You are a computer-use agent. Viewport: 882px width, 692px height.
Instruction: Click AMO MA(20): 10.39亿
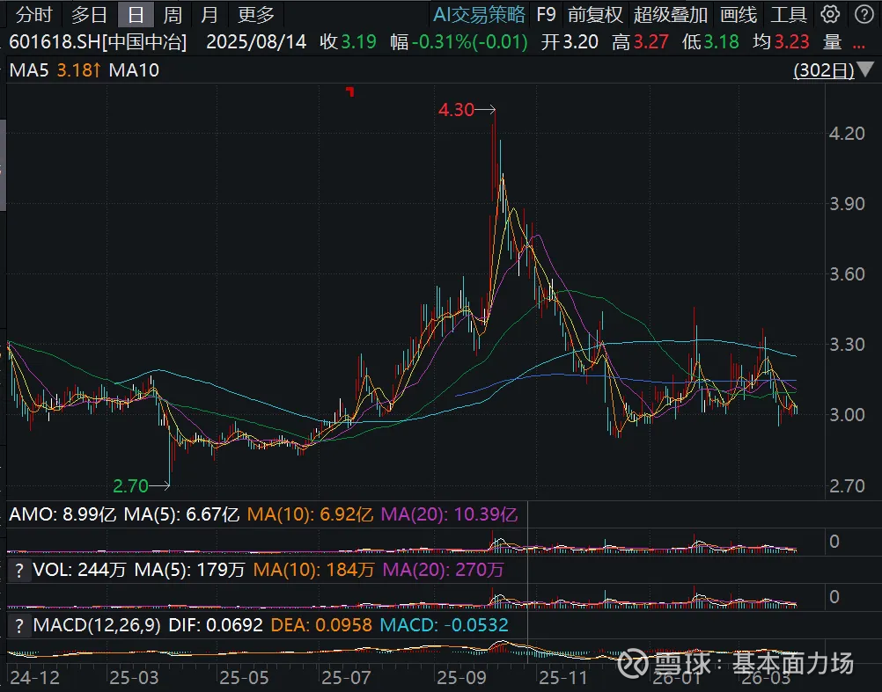click(450, 514)
